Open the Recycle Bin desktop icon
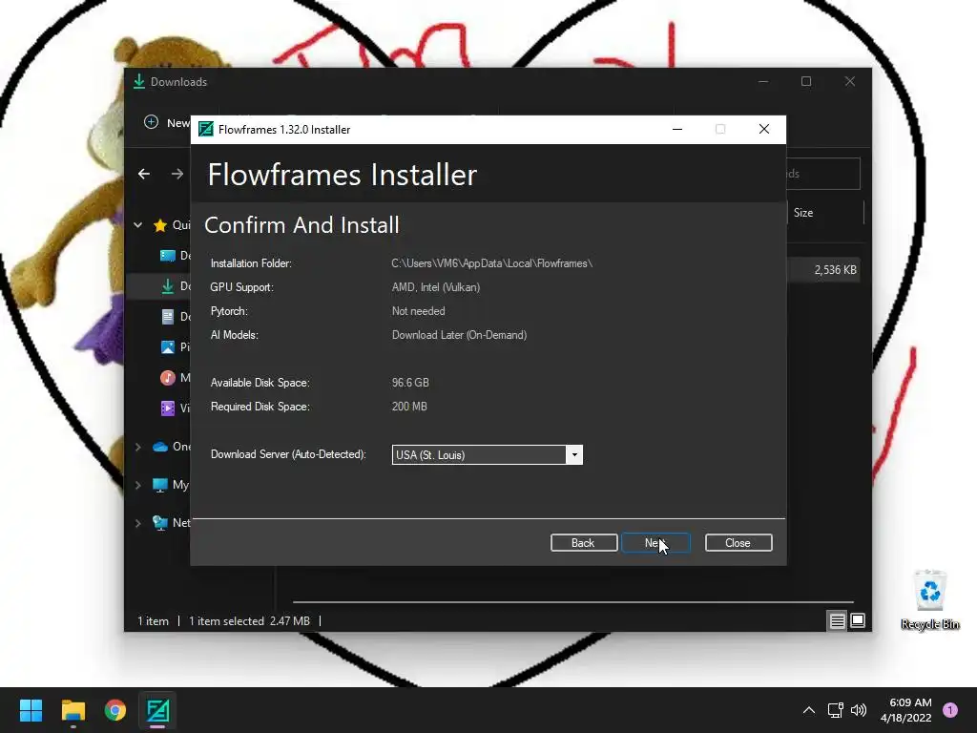Viewport: 977px width, 733px height. coord(929,599)
